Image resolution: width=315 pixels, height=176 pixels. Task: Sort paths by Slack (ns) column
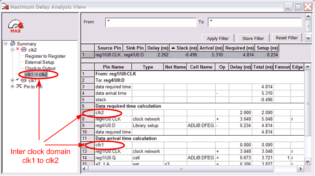pyautogui.click(x=184, y=48)
